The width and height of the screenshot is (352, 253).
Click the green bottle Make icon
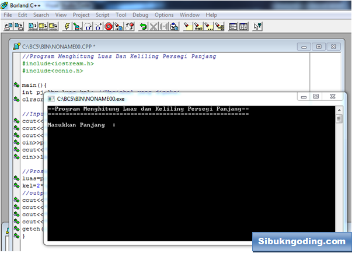pyautogui.click(x=77, y=26)
